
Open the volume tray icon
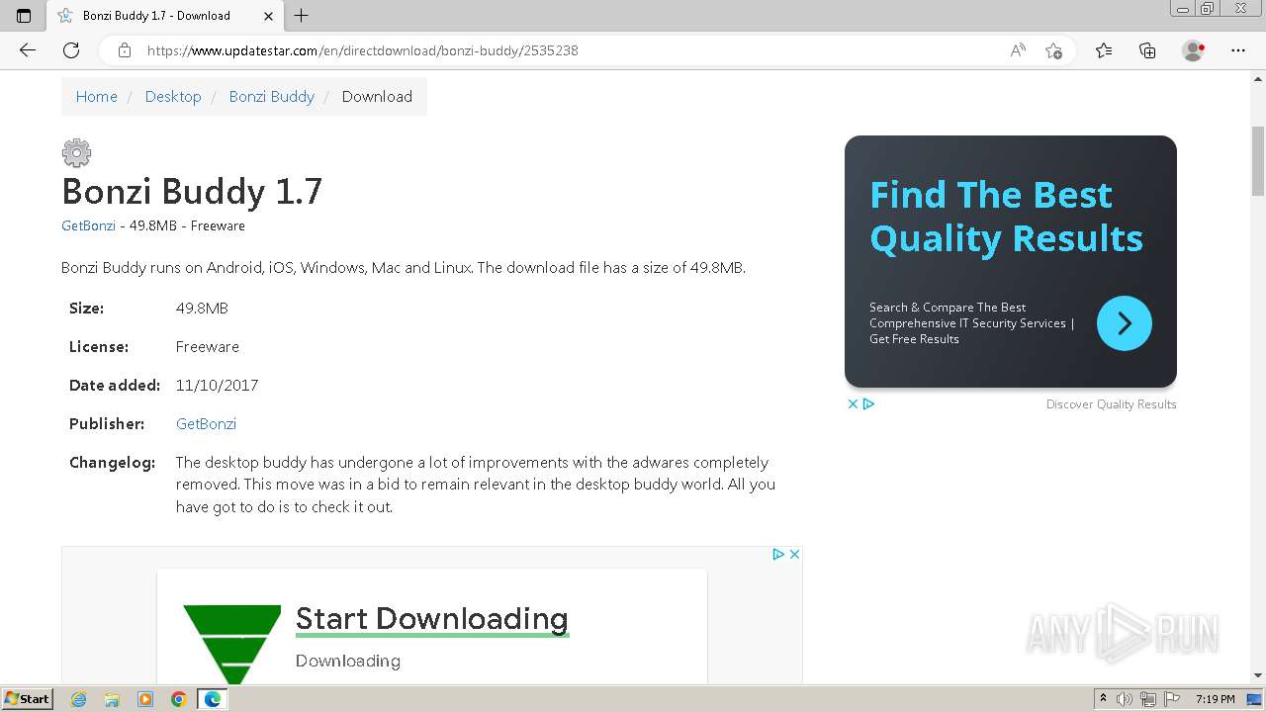pos(1125,699)
